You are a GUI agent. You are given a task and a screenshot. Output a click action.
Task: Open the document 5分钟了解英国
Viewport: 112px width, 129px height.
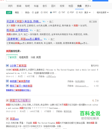[18, 66]
